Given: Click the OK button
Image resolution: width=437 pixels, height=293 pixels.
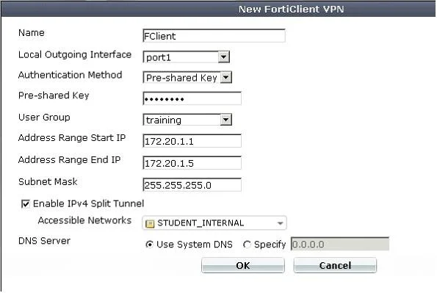Looking at the screenshot, I should 243,265.
